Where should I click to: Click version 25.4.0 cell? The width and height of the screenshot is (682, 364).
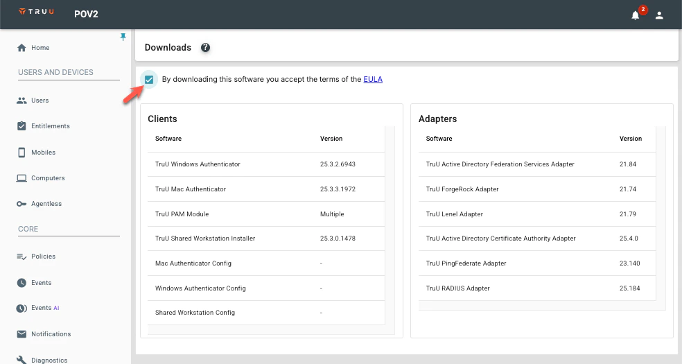click(x=629, y=239)
